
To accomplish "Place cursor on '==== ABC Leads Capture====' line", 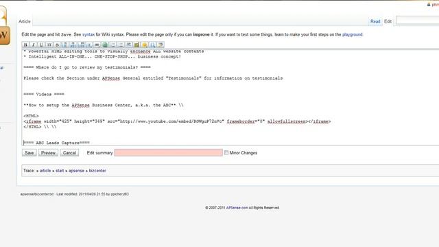I will click(x=56, y=143).
